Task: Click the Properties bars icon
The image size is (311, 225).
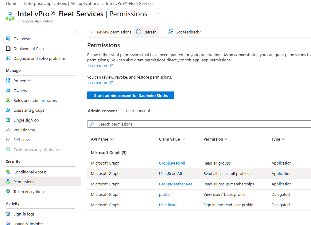Action: click(x=8, y=81)
